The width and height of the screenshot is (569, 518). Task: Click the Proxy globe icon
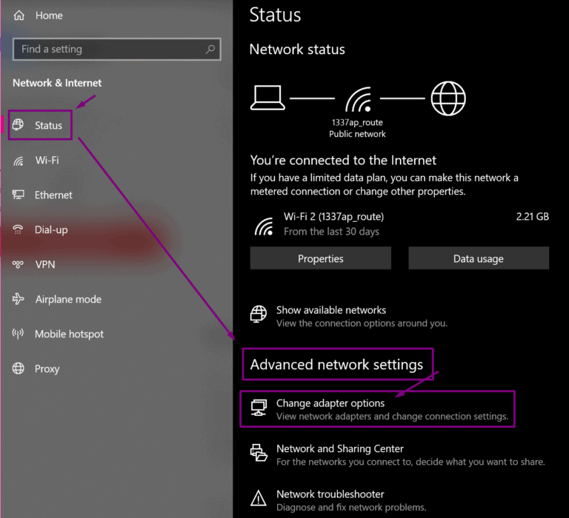(19, 369)
